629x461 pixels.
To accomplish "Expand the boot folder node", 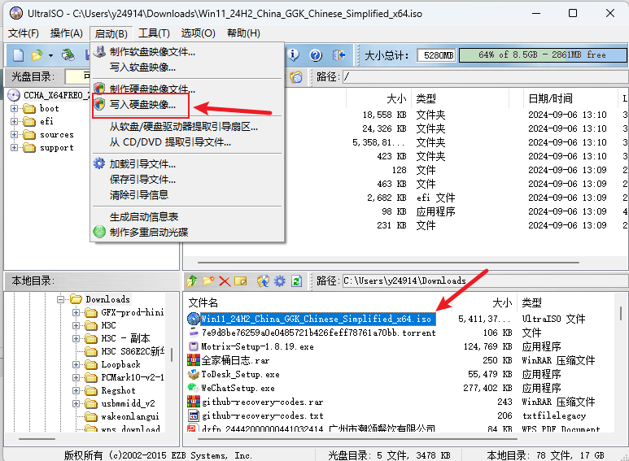I will (x=14, y=108).
